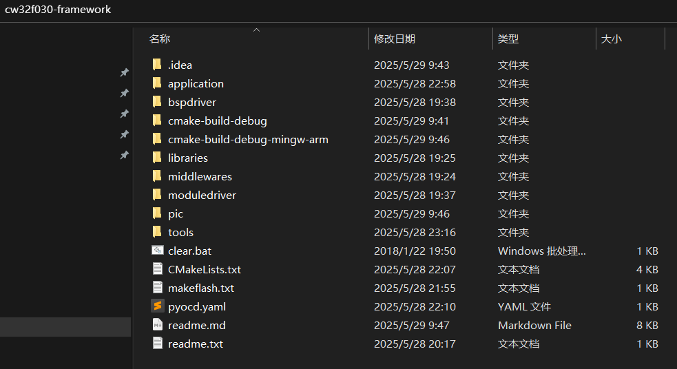
Task: Click the cmake-build-debug folder icon
Action: point(157,120)
